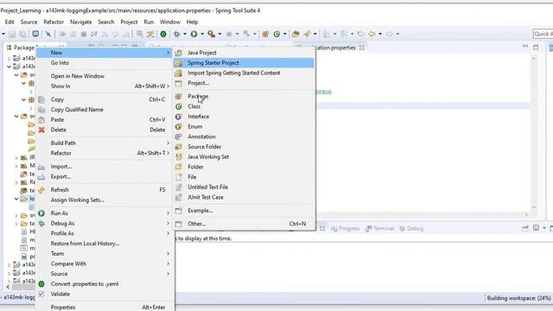The height and width of the screenshot is (311, 553).
Task: Choose Package from the New submenu
Action: coord(244,96)
